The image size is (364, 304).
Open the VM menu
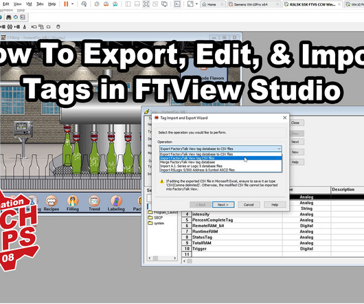point(29,4)
